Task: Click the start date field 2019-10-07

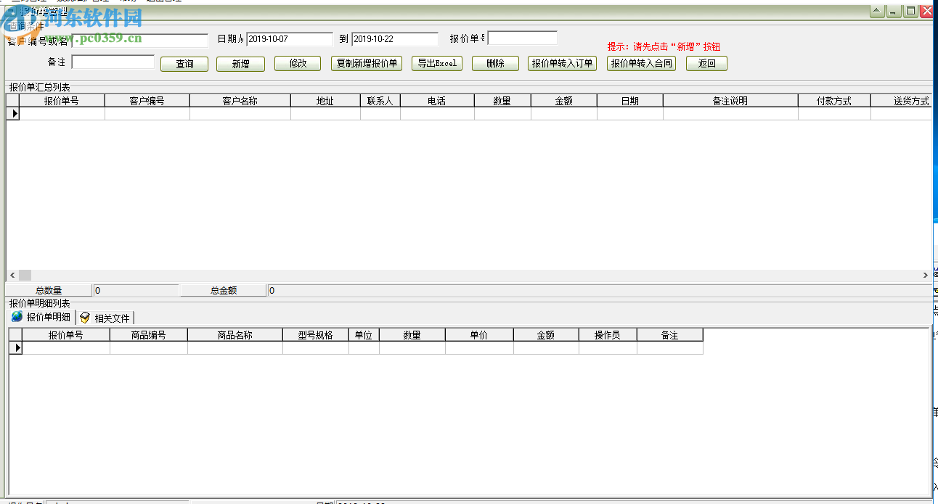Action: (x=290, y=39)
